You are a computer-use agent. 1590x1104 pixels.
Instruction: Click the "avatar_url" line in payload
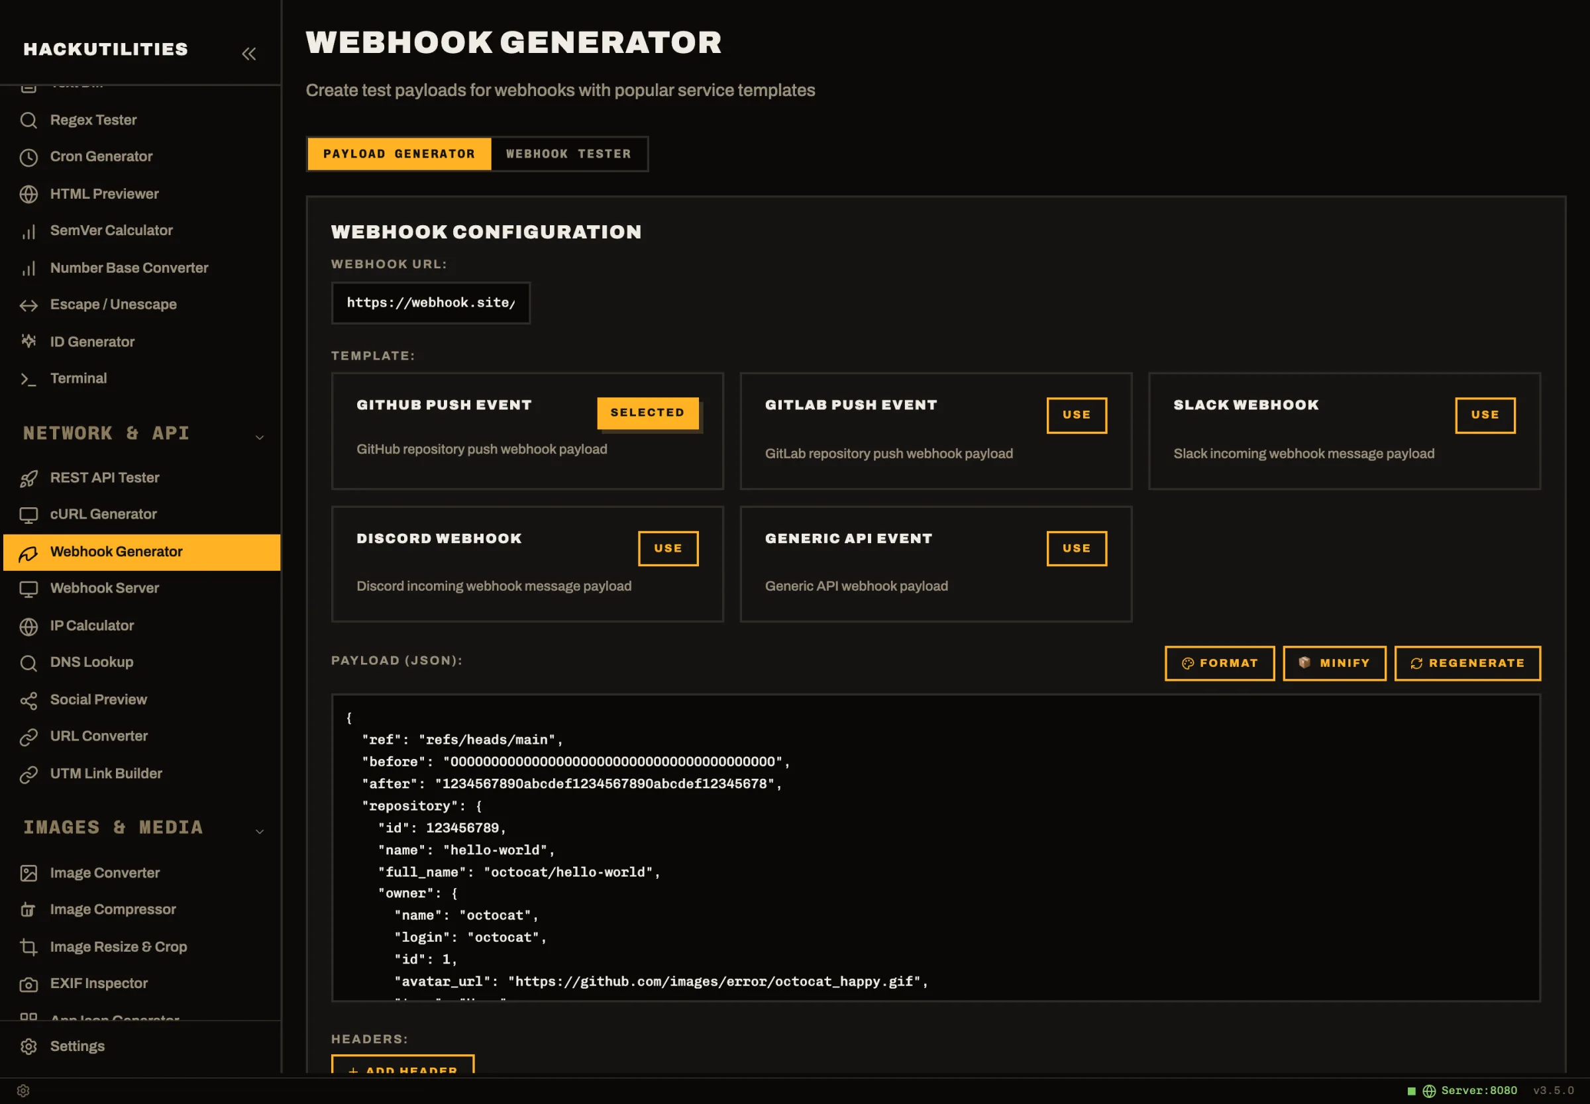[661, 982]
